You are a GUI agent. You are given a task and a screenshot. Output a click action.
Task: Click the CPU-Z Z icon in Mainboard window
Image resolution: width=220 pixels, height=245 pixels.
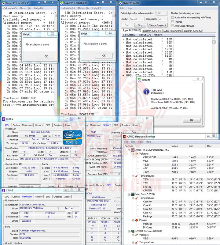(3, 190)
